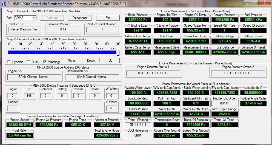Click the Trans. Oil Temp. 6553.2 K readout
The width and height of the screenshot is (272, 145).
coord(224,125)
